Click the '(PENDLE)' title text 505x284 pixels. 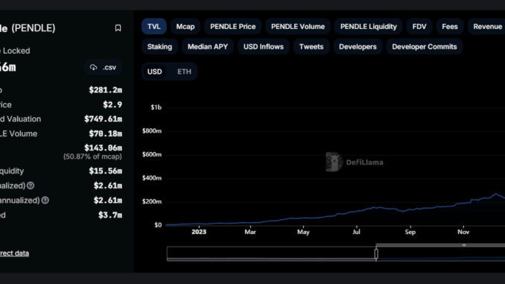(x=34, y=28)
